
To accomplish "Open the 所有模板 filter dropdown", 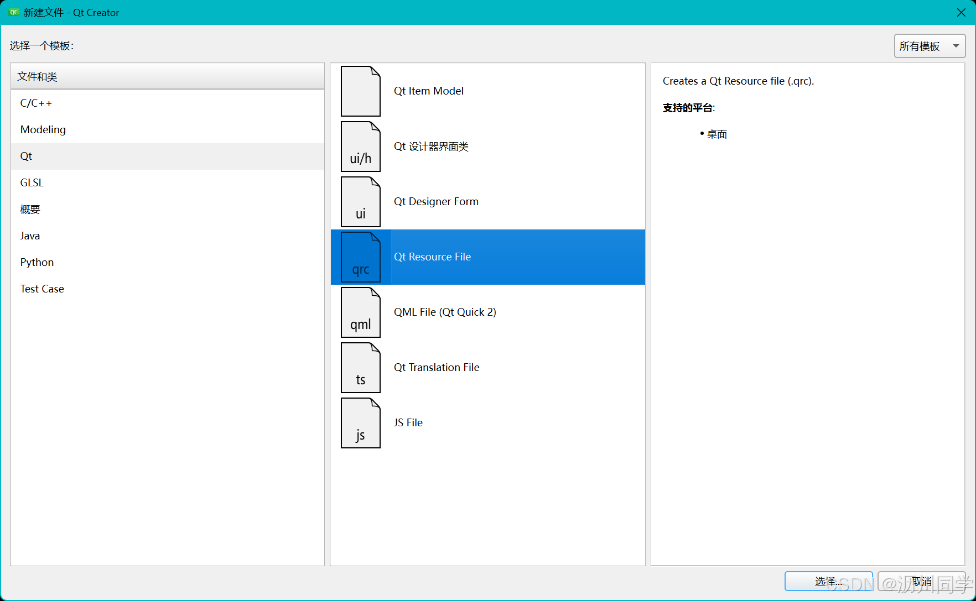I will (x=930, y=46).
